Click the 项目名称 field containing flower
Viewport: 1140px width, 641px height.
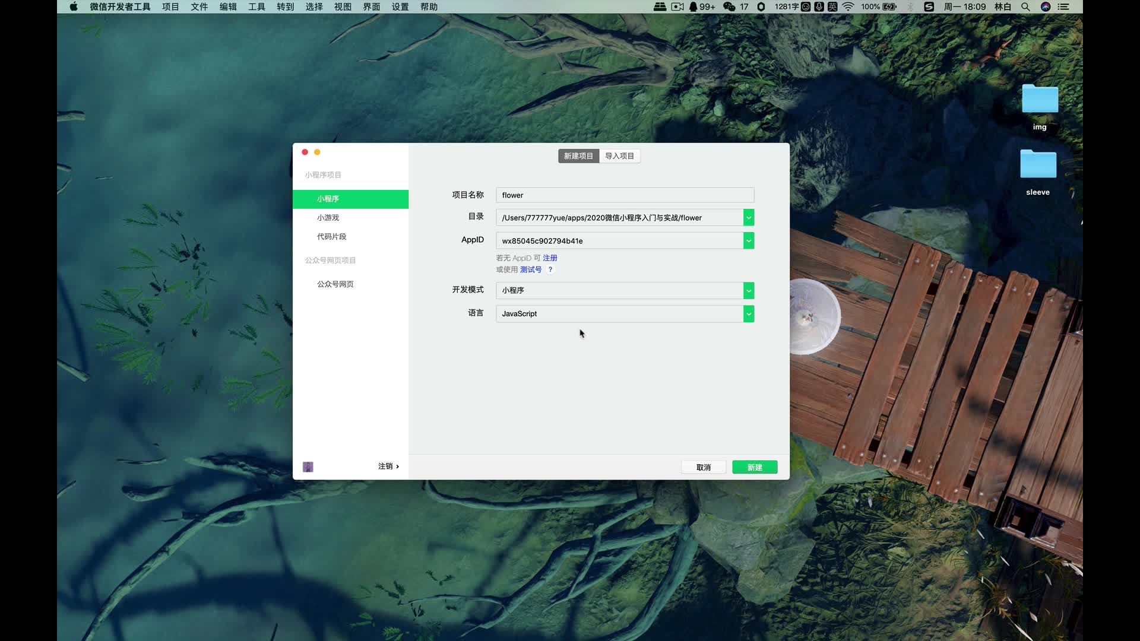pos(625,195)
